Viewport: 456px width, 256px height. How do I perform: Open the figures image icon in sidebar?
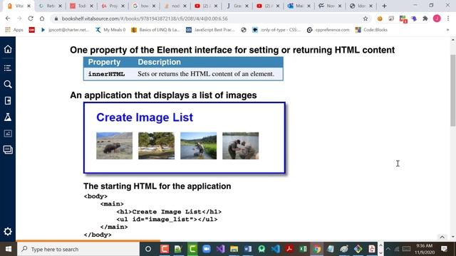pyautogui.click(x=8, y=134)
